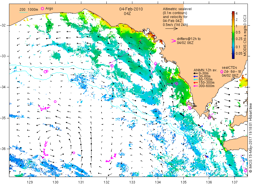Click the '2d- 6d-- til' legend text
Screen dimensions: 254x186
pyautogui.click(x=233, y=72)
